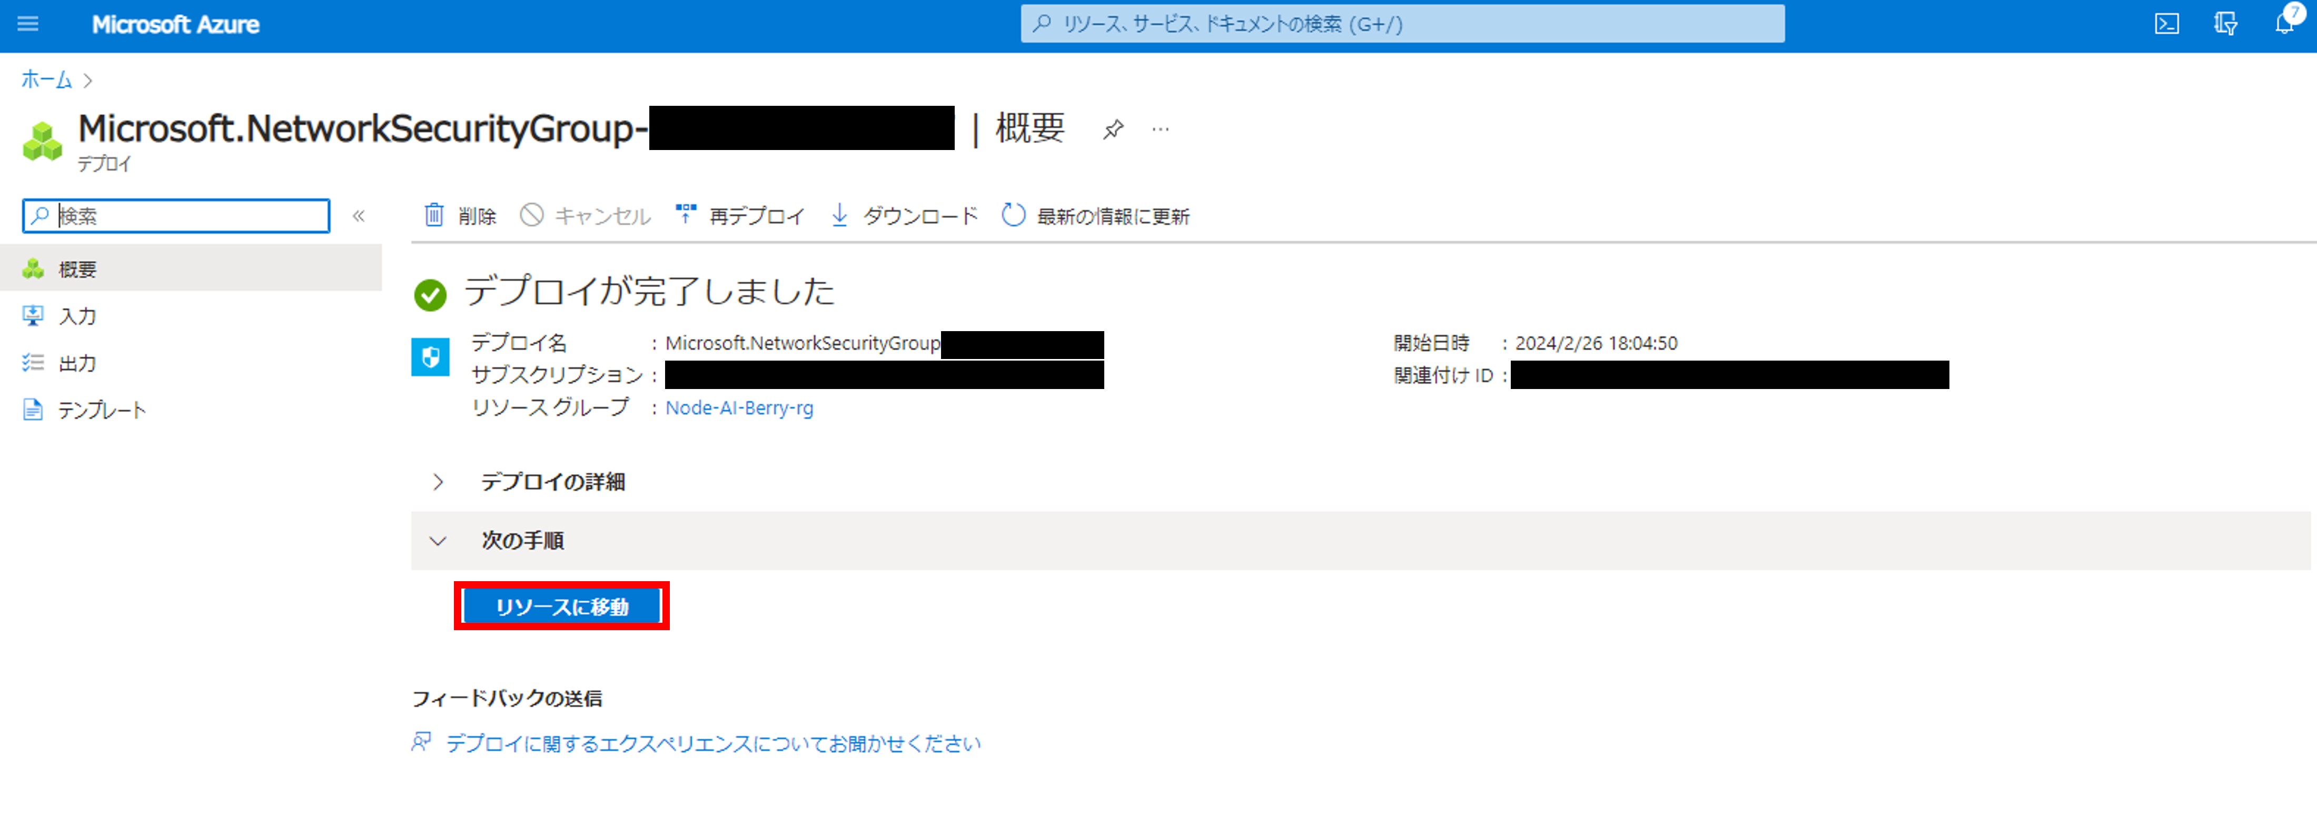Image resolution: width=2317 pixels, height=817 pixels.
Task: Collapse the 次の手順 section
Action: 522,540
